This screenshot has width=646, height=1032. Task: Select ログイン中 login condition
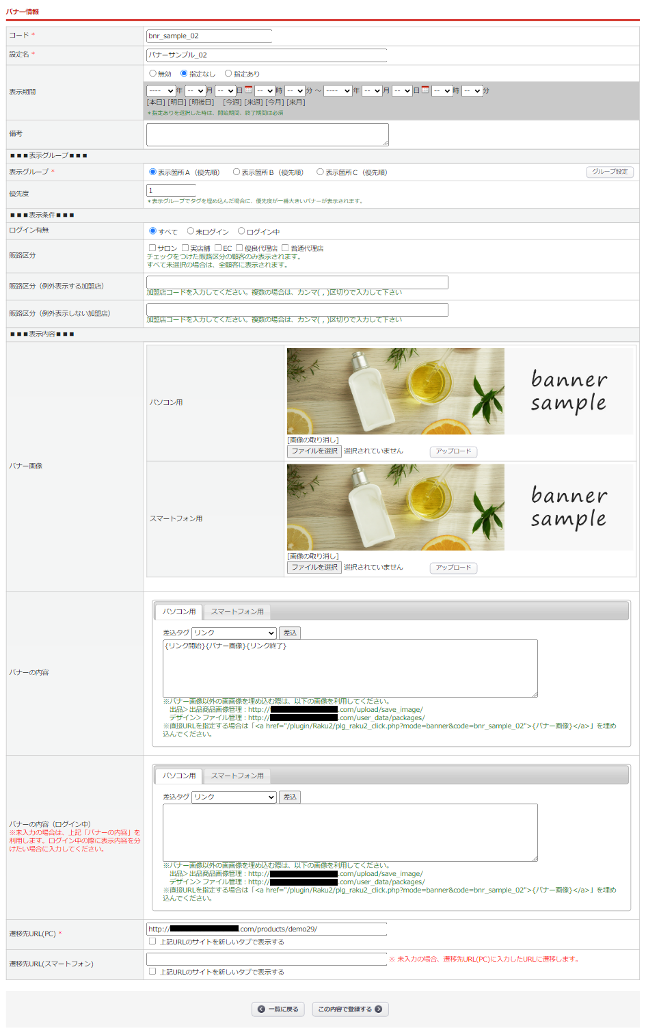pos(241,230)
